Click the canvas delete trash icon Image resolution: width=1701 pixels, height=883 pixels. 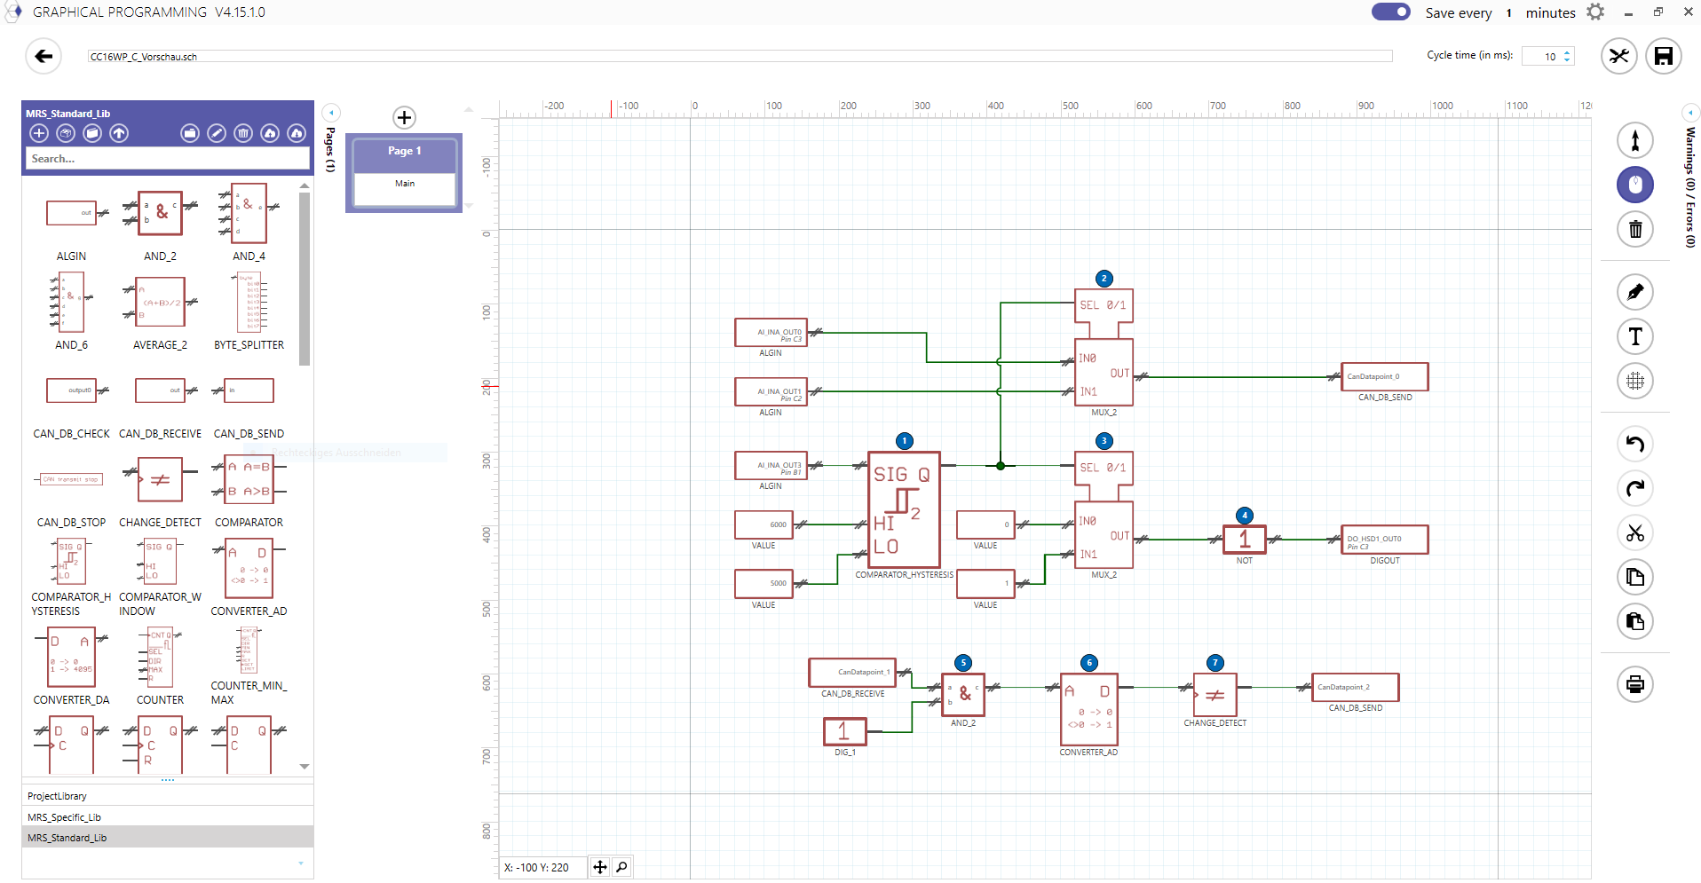[x=1634, y=230]
